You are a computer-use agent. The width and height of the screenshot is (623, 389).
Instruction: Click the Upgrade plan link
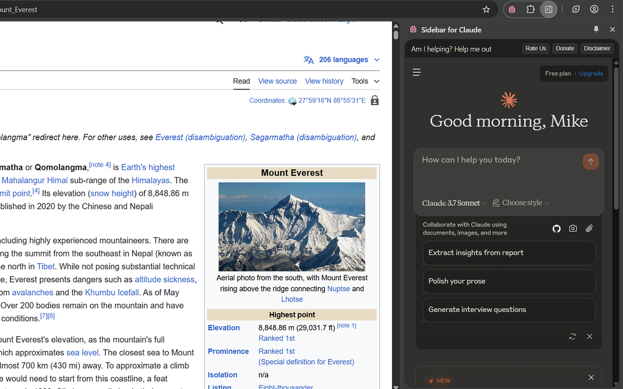(591, 73)
